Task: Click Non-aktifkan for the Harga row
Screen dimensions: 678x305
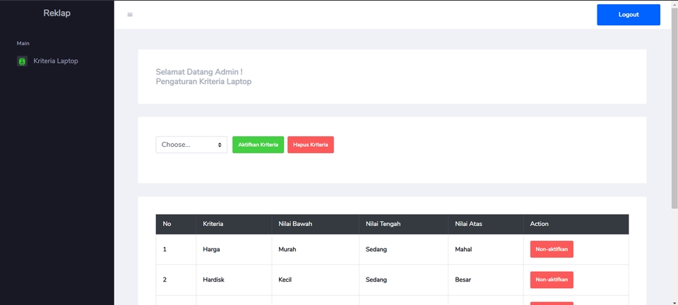Action: pos(552,249)
